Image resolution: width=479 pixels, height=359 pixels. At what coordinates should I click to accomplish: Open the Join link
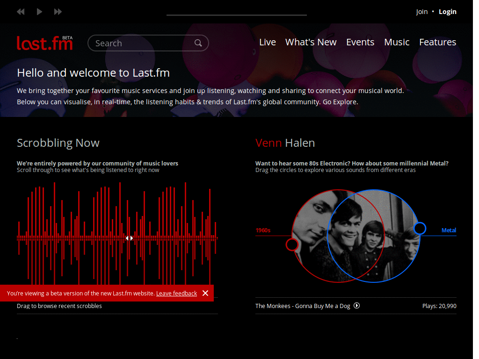click(421, 12)
